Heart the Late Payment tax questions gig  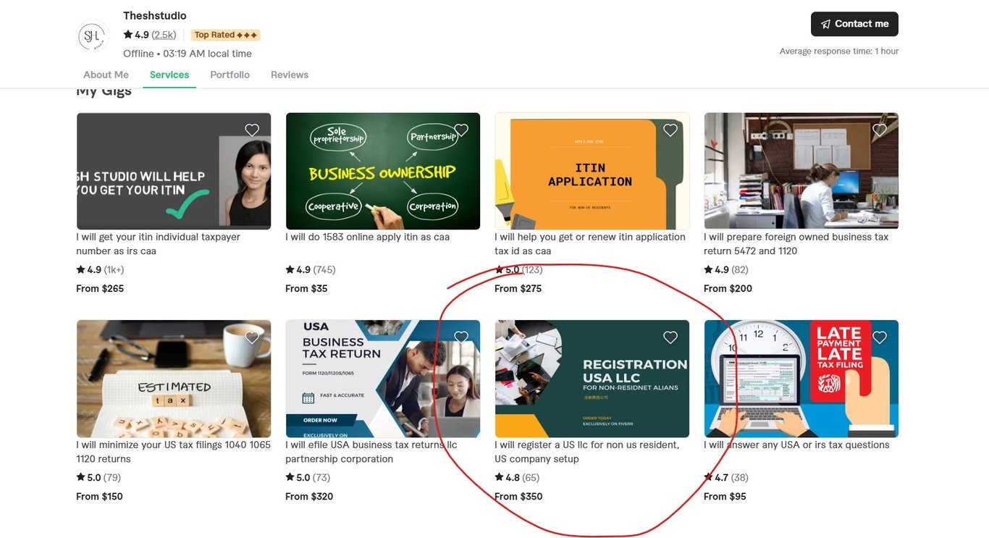[x=880, y=337]
